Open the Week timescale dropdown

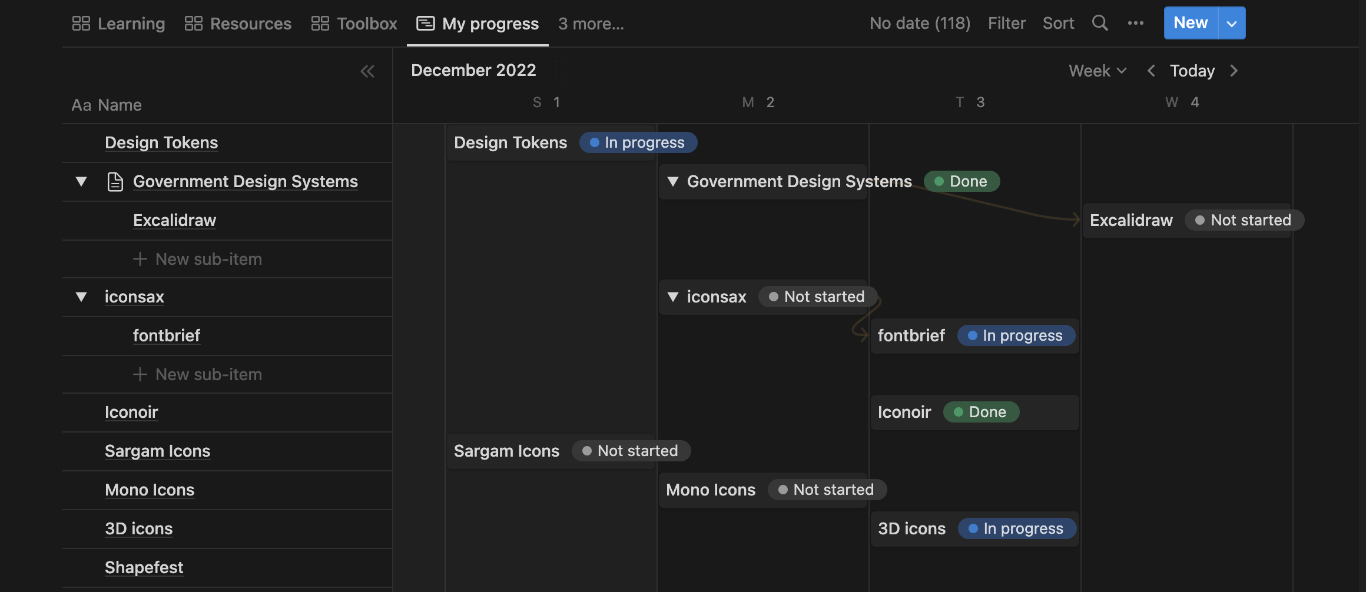tap(1098, 71)
